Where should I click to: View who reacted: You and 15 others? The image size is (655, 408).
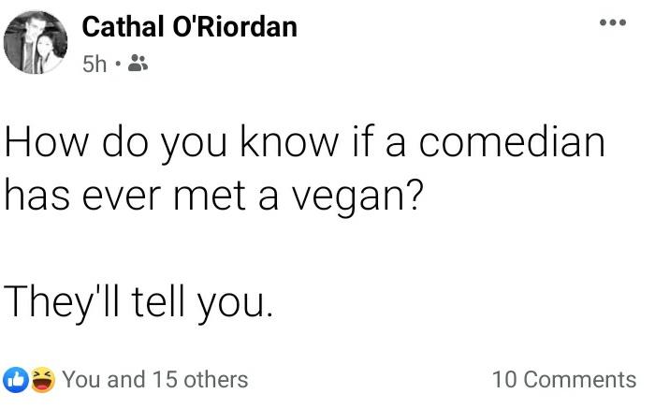[x=154, y=379]
